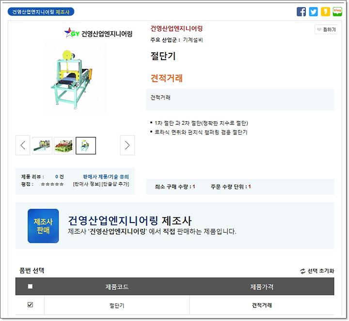Open the red 건영산업엔지니어링 company name link
The image size is (349, 321).
[176, 29]
